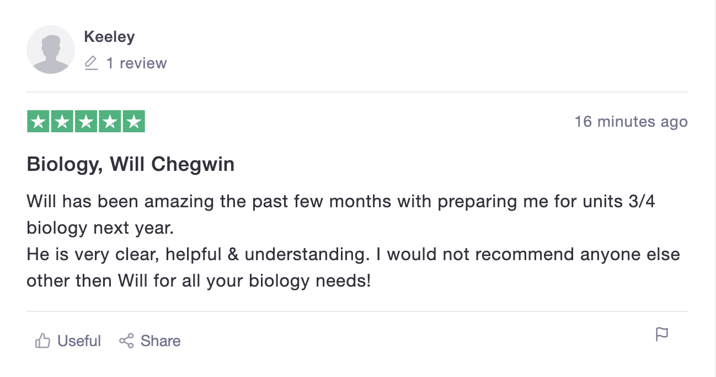Open the "Biology, Will Chegwin" review title
716x377 pixels.
point(131,164)
